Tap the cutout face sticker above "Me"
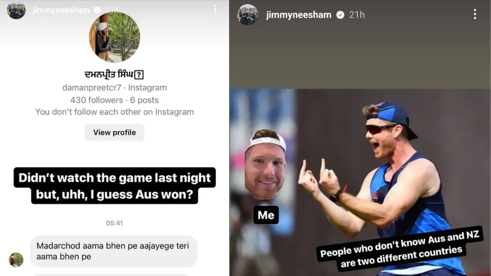 265,164
